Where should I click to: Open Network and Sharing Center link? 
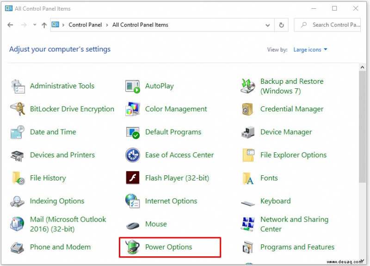click(294, 224)
